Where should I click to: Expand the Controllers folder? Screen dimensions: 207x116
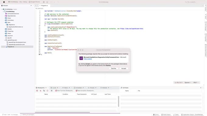point(5,20)
